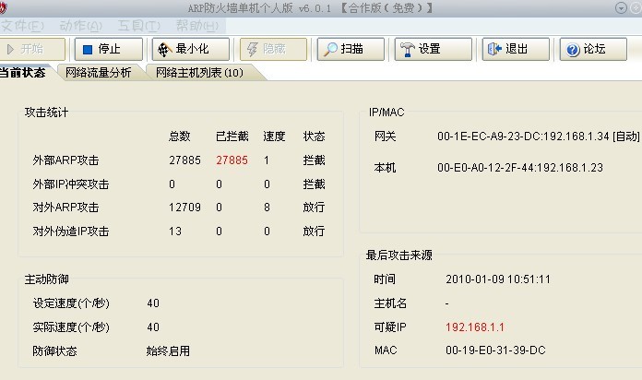This screenshot has width=642, height=380.
Task: Open the 文件(F) menu
Action: pyautogui.click(x=22, y=26)
